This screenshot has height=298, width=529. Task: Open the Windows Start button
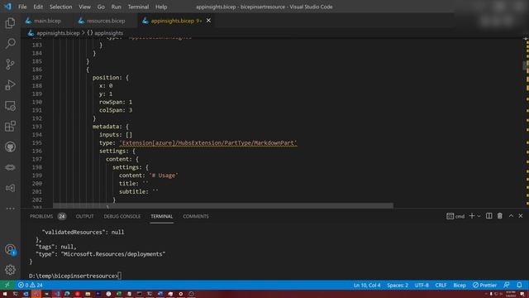click(5, 294)
